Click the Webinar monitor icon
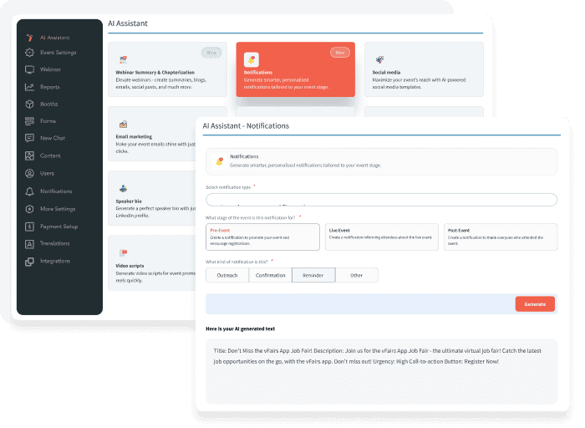Screen dimensions: 585x428 30,69
